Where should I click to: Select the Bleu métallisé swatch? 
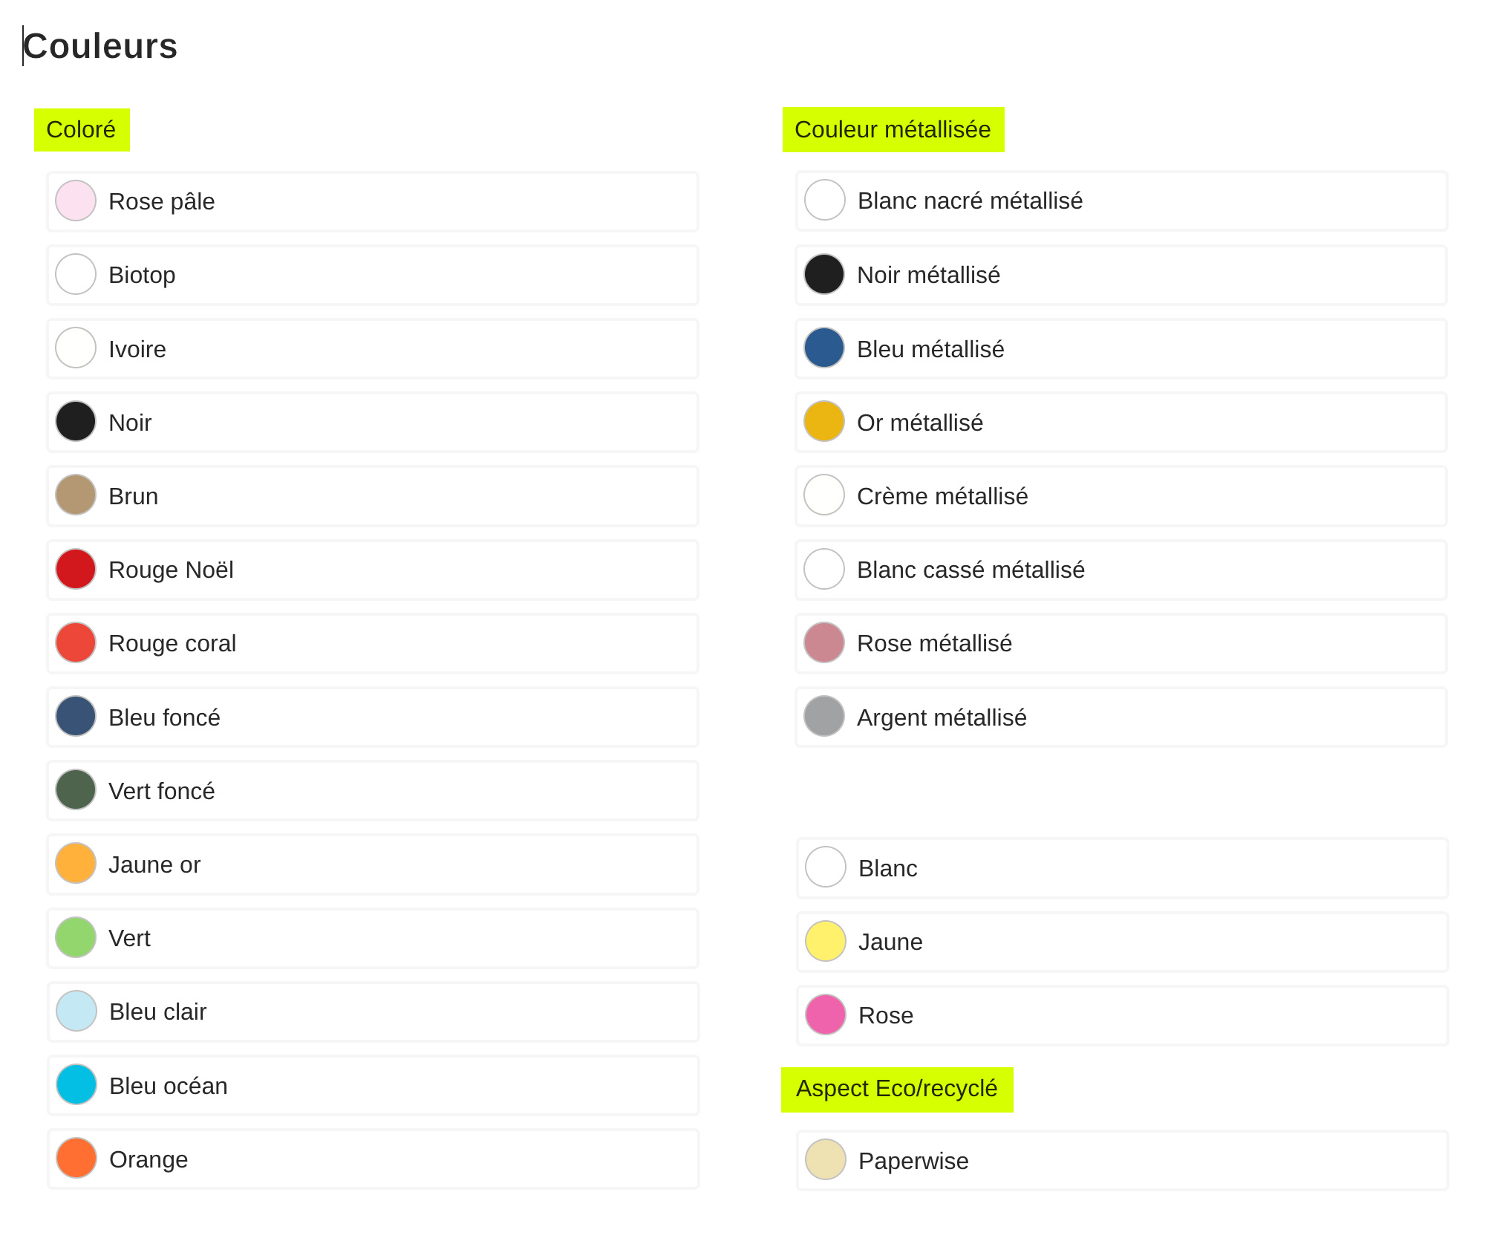(824, 348)
